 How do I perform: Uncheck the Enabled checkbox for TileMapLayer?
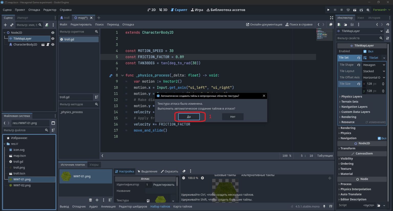pyautogui.click(x=365, y=51)
